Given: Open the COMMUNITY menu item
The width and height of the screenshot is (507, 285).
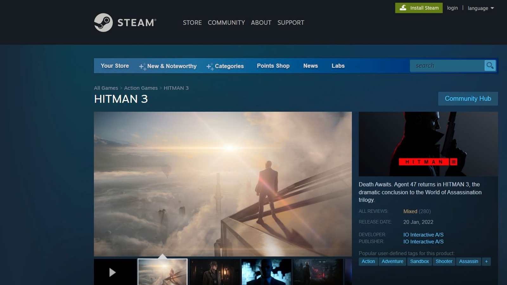Looking at the screenshot, I should click(x=226, y=22).
